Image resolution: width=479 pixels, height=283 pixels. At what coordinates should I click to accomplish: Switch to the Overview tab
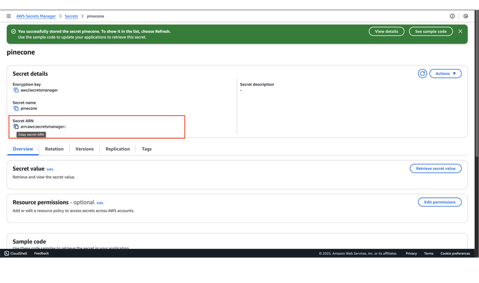pos(23,149)
